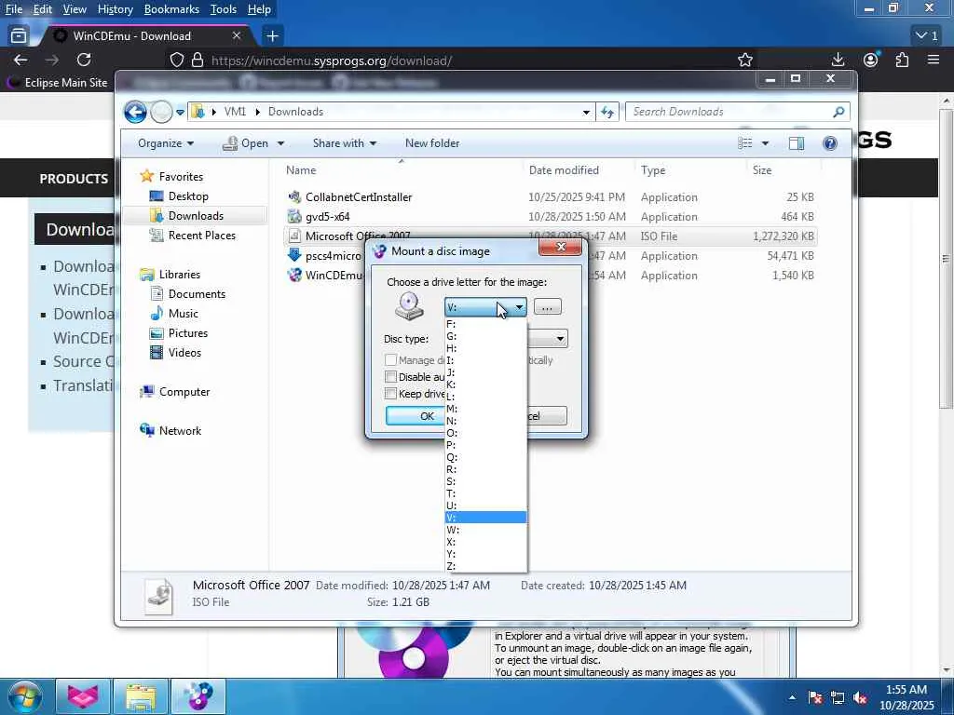Open the view options dropdown arrow
This screenshot has width=954, height=715.
coord(766,143)
